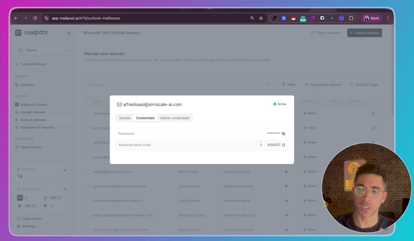Click the email asaad@simscale-ai.com
Image resolution: width=414 pixels, height=241 pixels.
(112, 172)
